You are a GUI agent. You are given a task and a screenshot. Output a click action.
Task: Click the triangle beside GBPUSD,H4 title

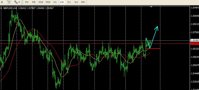(1, 8)
